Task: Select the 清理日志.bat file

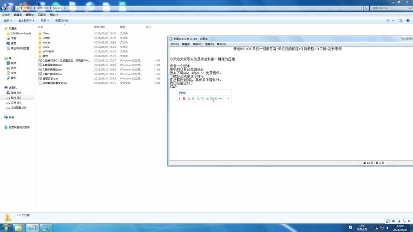Action: coord(50,78)
